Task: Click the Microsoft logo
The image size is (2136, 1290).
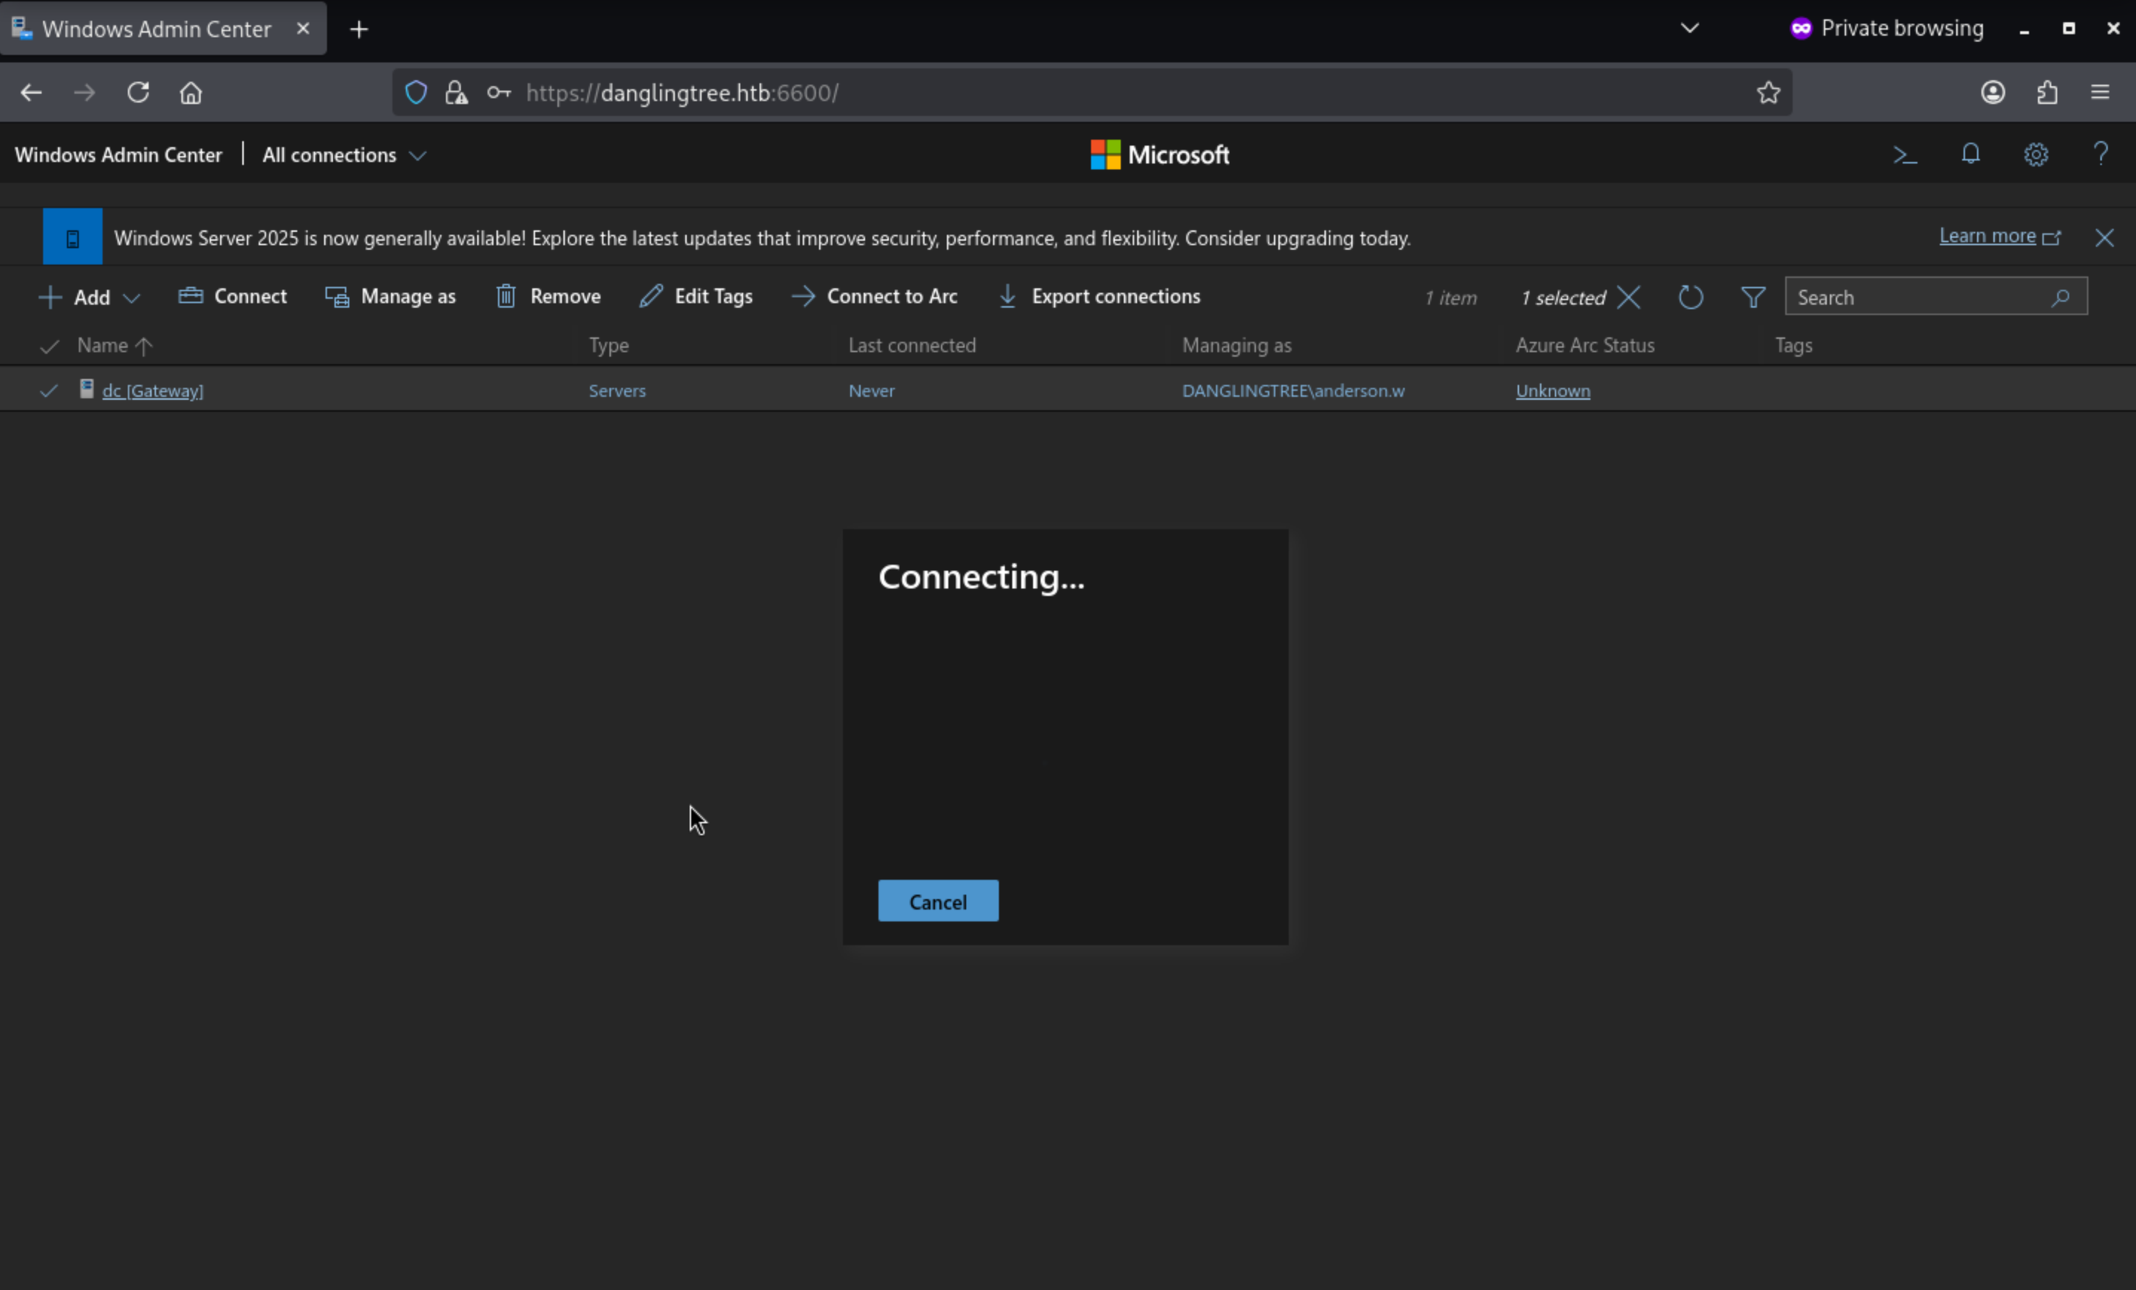Action: click(x=1160, y=155)
